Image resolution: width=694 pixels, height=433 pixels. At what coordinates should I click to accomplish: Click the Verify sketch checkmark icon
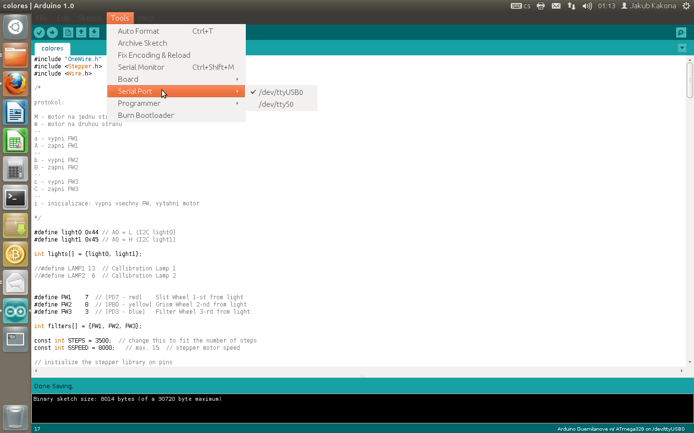click(40, 32)
